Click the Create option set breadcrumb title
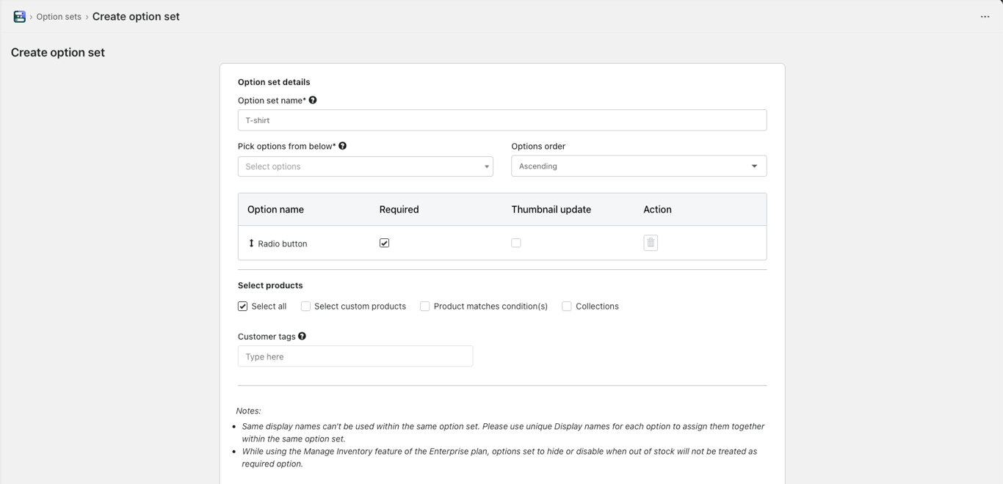The image size is (1003, 484). (x=136, y=16)
